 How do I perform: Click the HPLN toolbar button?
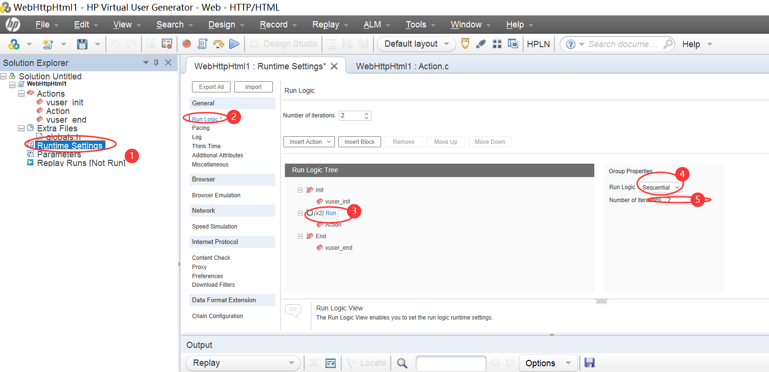click(x=538, y=44)
